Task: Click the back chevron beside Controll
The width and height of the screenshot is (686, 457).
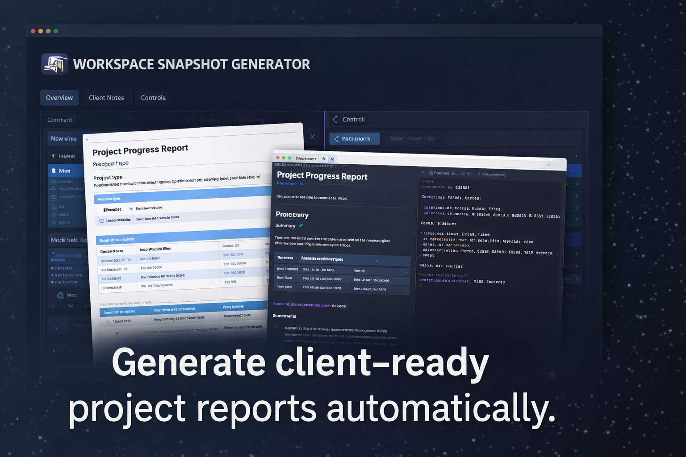Action: pos(335,120)
